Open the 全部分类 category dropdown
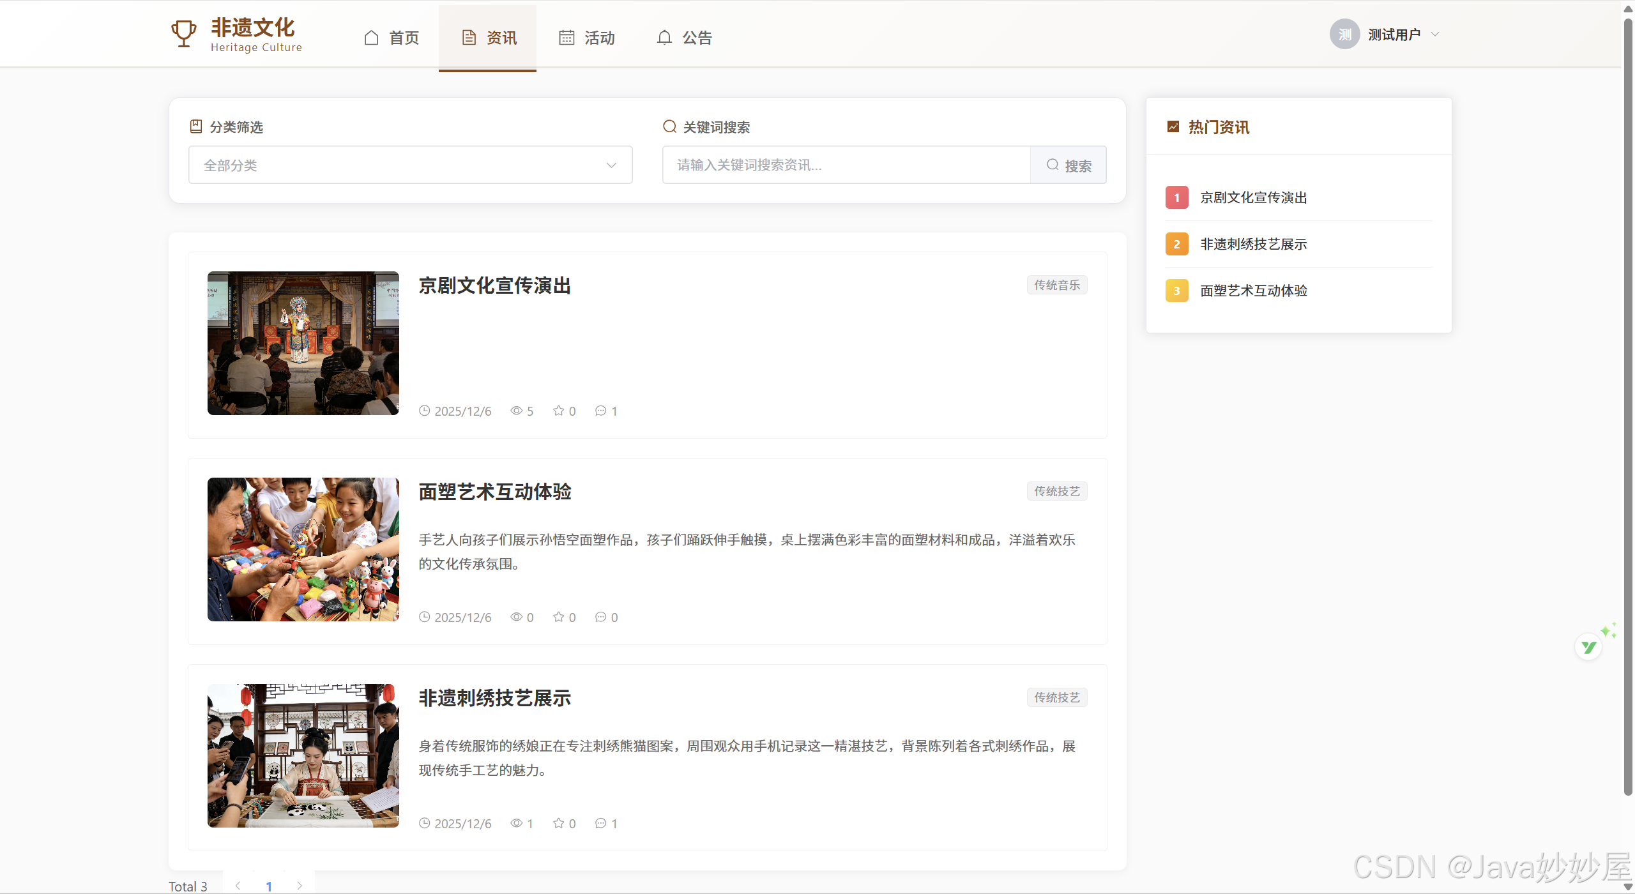The image size is (1635, 894). click(410, 165)
